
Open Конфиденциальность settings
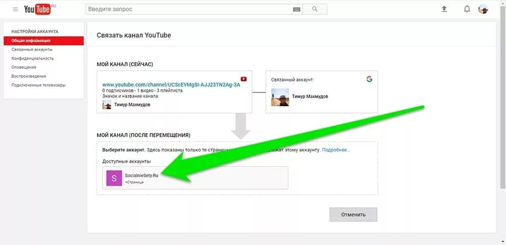(32, 59)
